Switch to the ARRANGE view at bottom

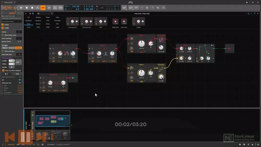pyautogui.click(x=11, y=144)
